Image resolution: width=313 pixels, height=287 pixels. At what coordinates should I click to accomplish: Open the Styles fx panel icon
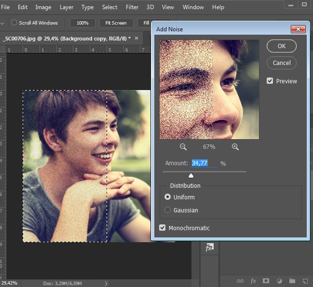(x=209, y=248)
